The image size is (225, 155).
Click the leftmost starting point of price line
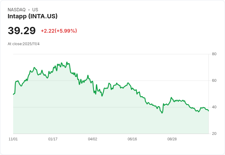coord(13,94)
